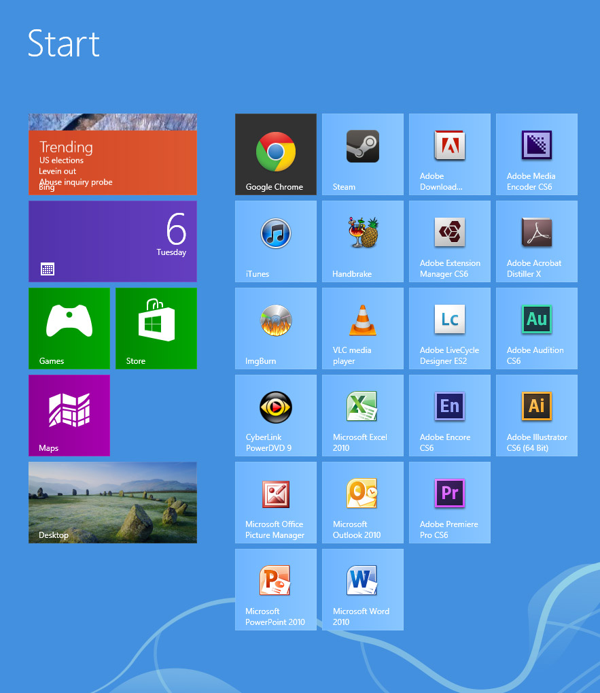Screen dimensions: 600x693
Task: Open CyberLink PowerDVD 9
Action: [x=275, y=416]
